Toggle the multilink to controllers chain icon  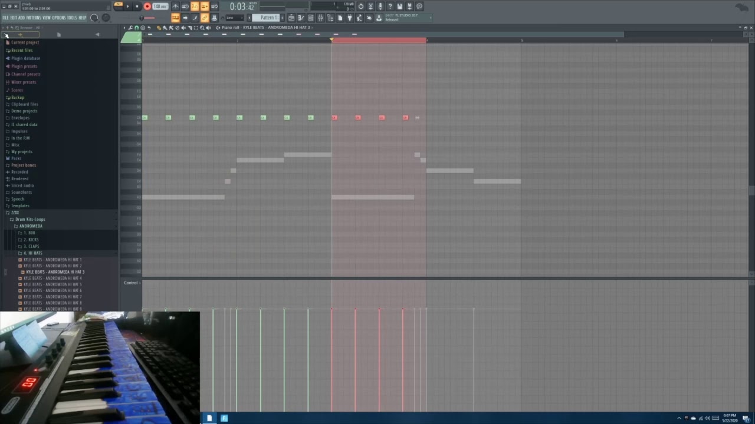pos(205,18)
